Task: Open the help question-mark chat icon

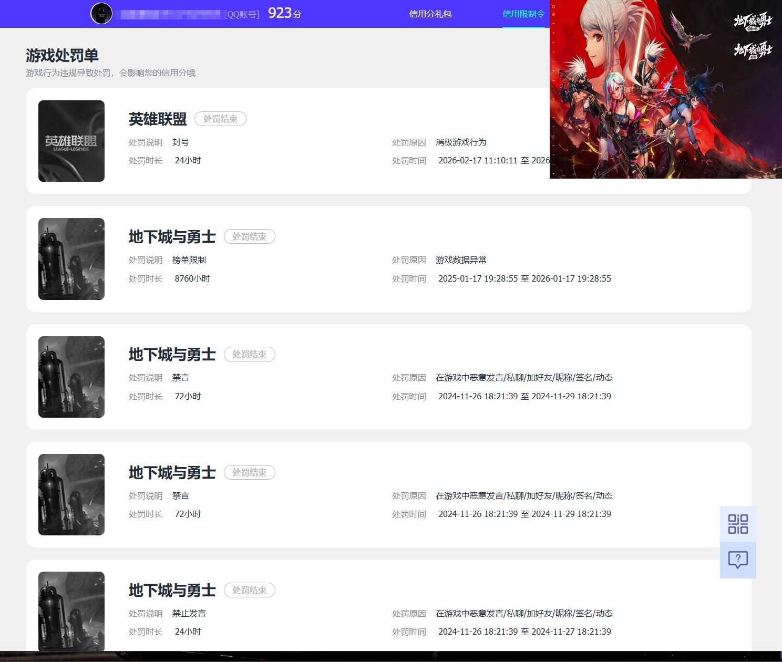Action: (738, 560)
